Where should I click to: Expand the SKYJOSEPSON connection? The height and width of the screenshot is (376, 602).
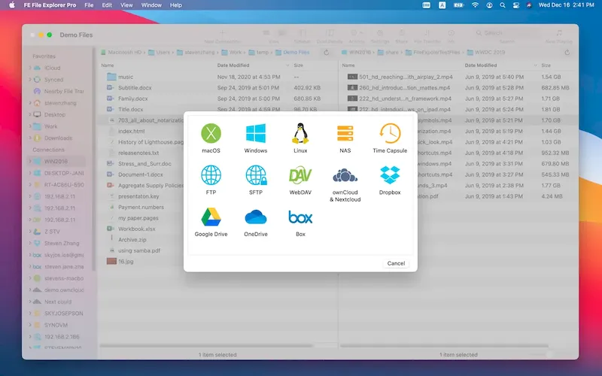pos(30,313)
